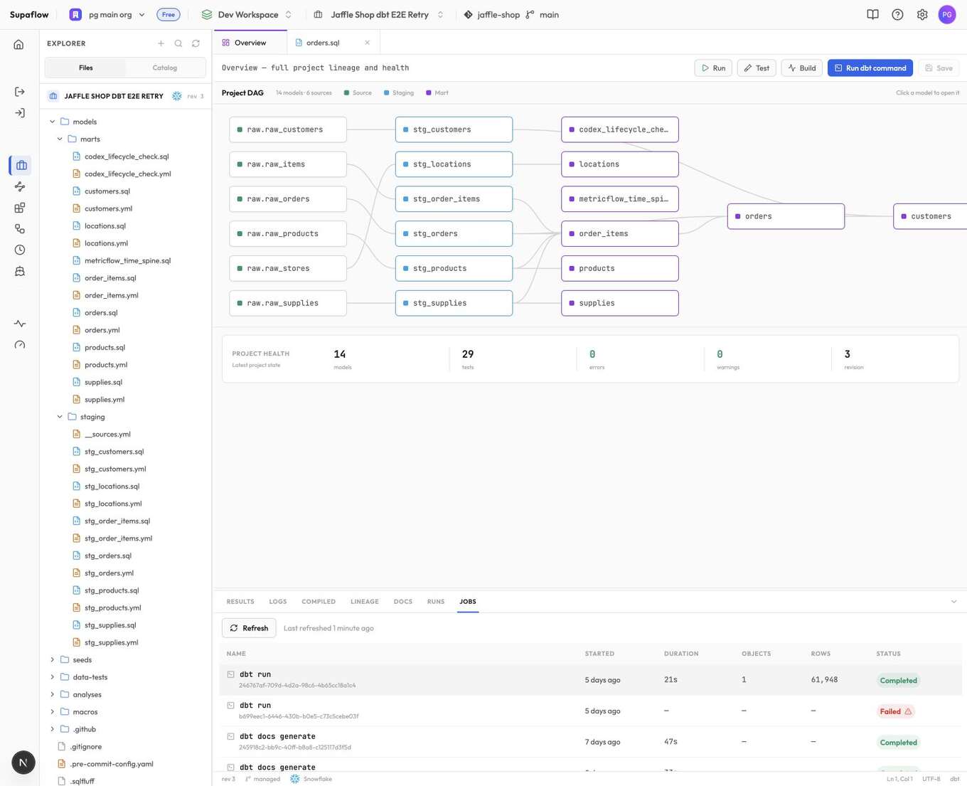Open the pg main org dropdown
This screenshot has height=786, width=967.
(x=107, y=14)
